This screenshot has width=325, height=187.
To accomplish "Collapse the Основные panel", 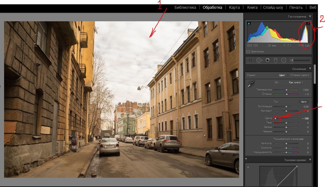I will tap(310, 69).
